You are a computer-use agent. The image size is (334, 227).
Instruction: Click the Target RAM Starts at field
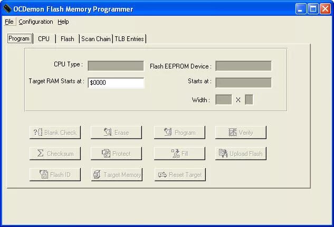pyautogui.click(x=116, y=83)
